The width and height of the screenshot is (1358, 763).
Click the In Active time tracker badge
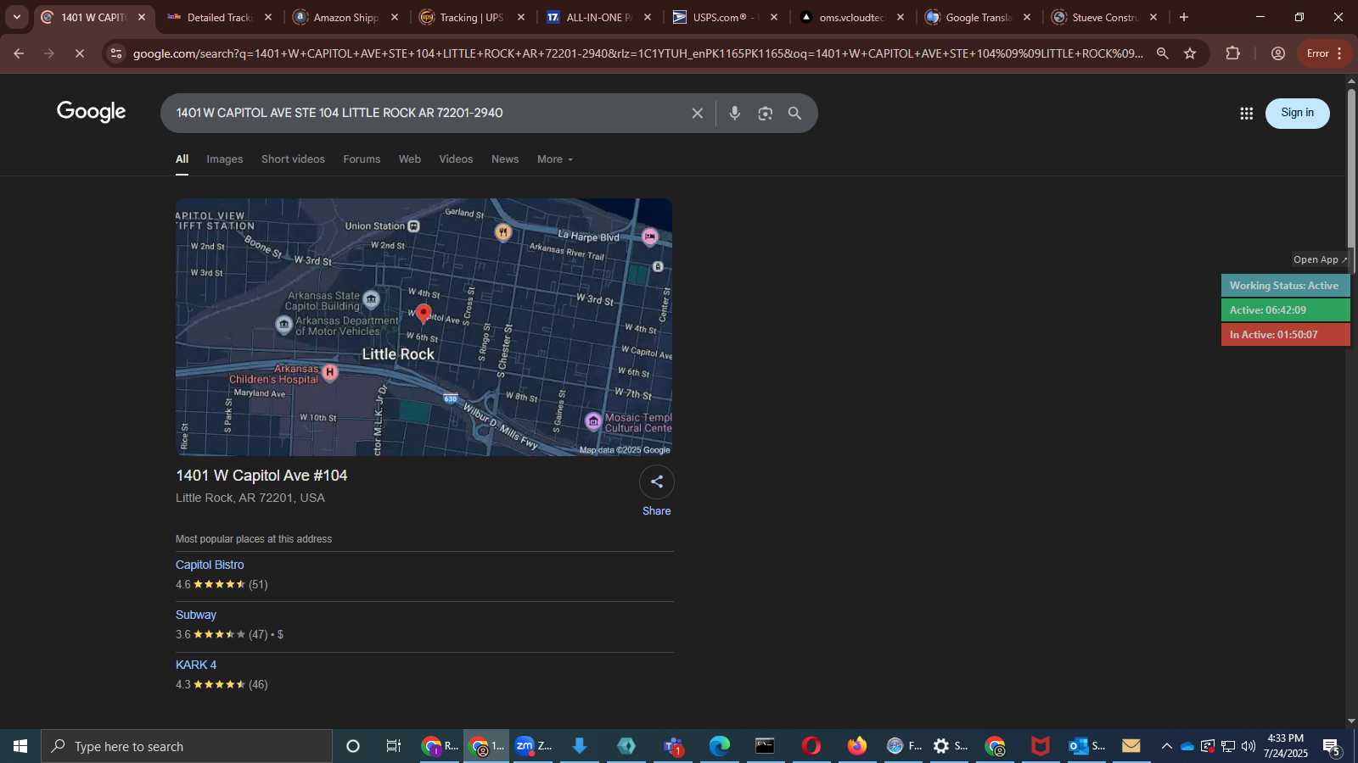(1285, 335)
